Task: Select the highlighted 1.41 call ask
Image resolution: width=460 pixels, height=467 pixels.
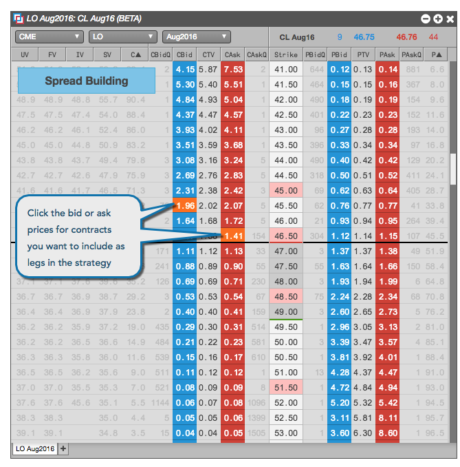Action: pos(233,236)
